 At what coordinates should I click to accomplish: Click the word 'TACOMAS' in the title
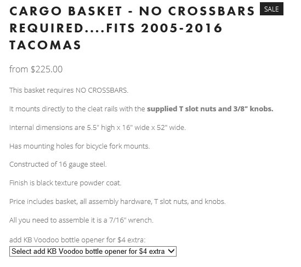(x=46, y=46)
